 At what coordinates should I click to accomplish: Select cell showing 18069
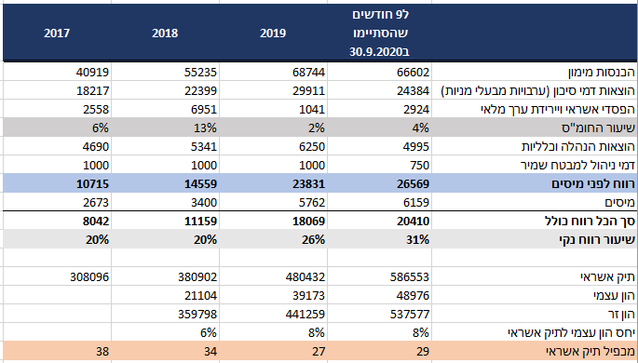point(309,222)
